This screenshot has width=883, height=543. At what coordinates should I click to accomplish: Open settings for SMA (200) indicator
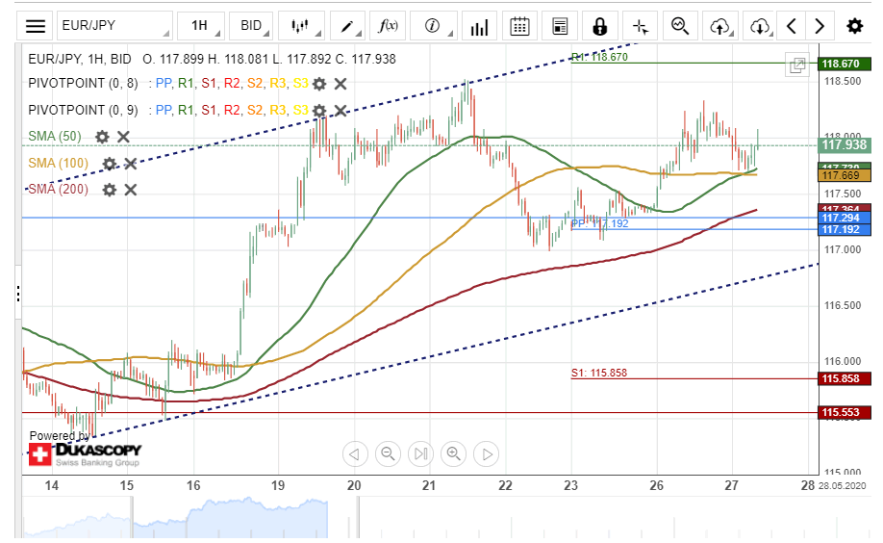click(x=110, y=190)
